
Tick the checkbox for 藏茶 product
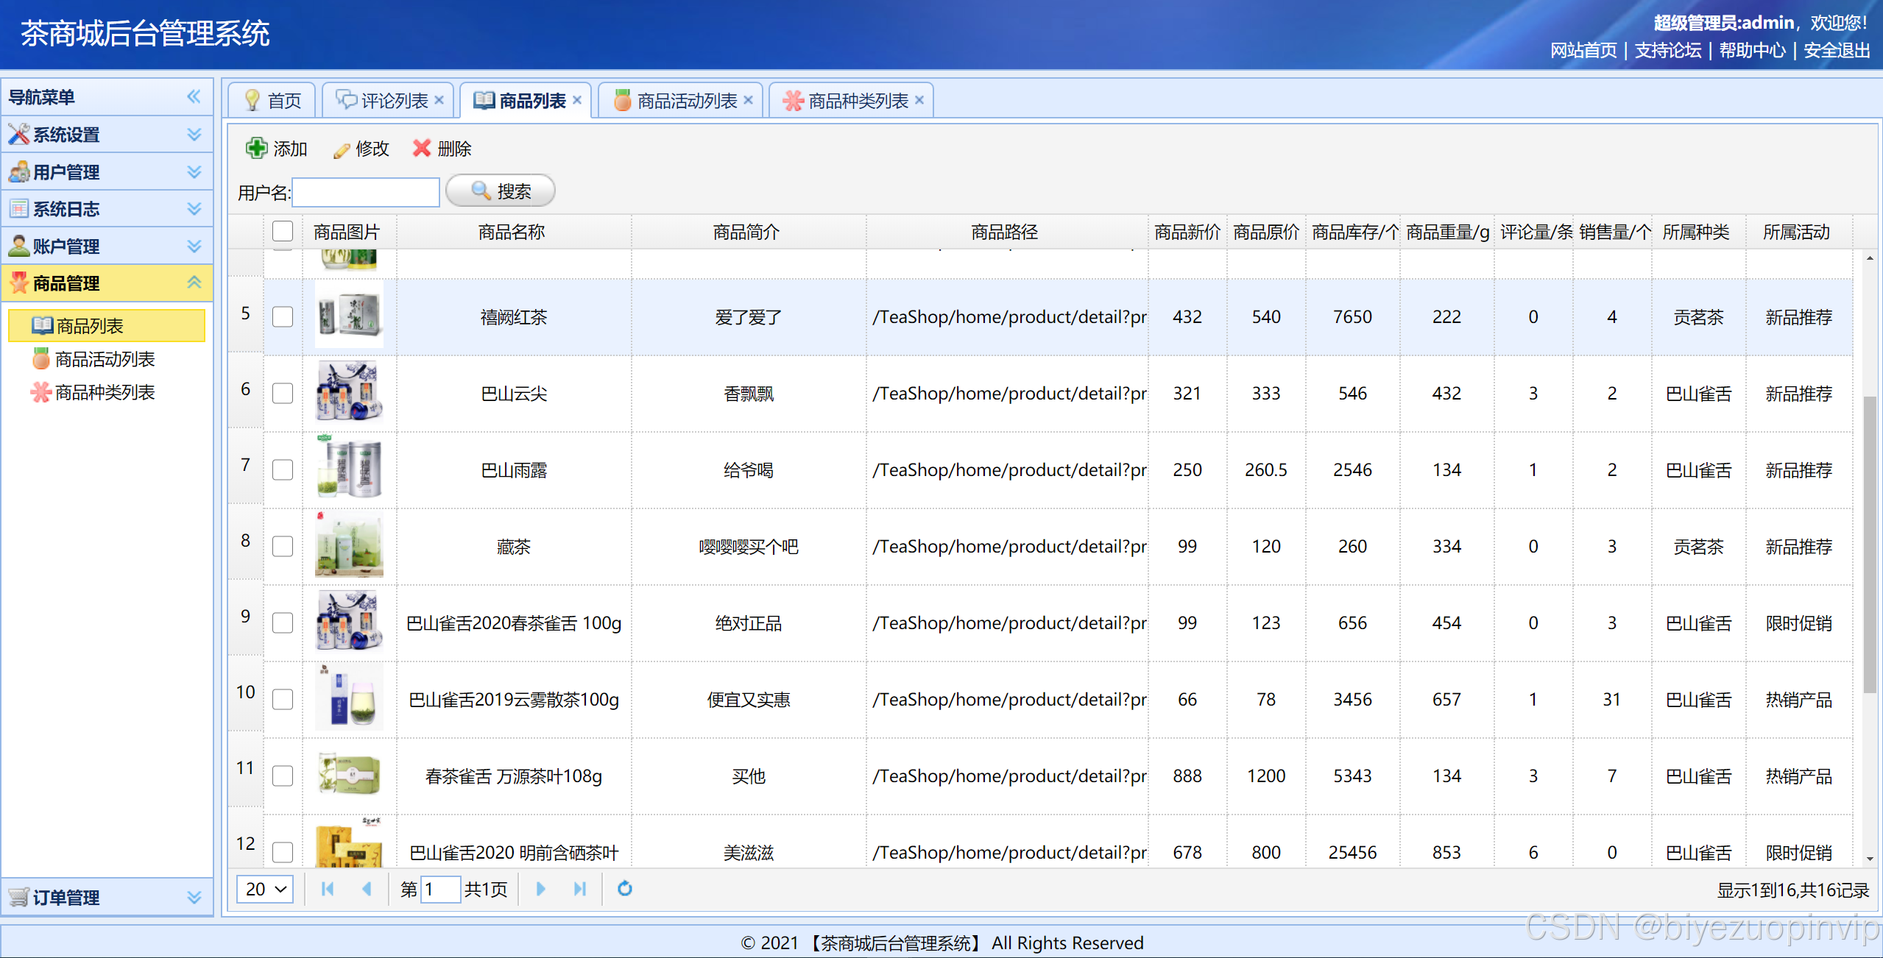283,547
